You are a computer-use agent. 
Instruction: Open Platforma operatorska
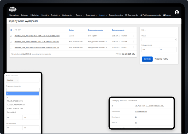(x=150, y=15)
